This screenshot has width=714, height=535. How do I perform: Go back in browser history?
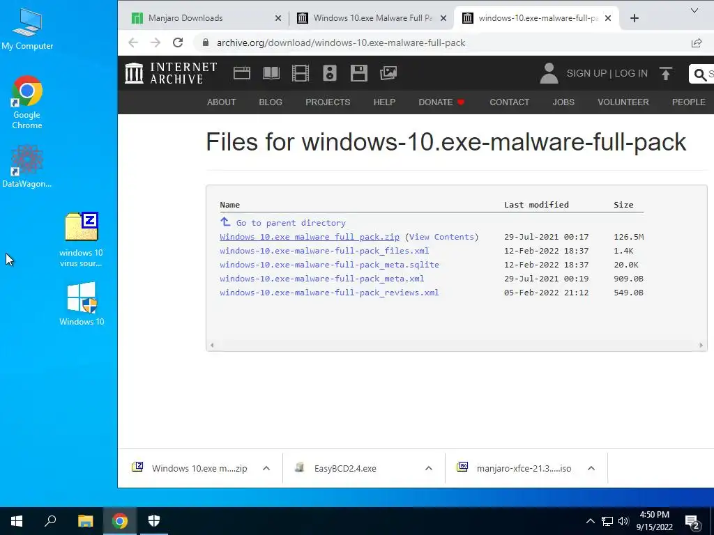133,42
